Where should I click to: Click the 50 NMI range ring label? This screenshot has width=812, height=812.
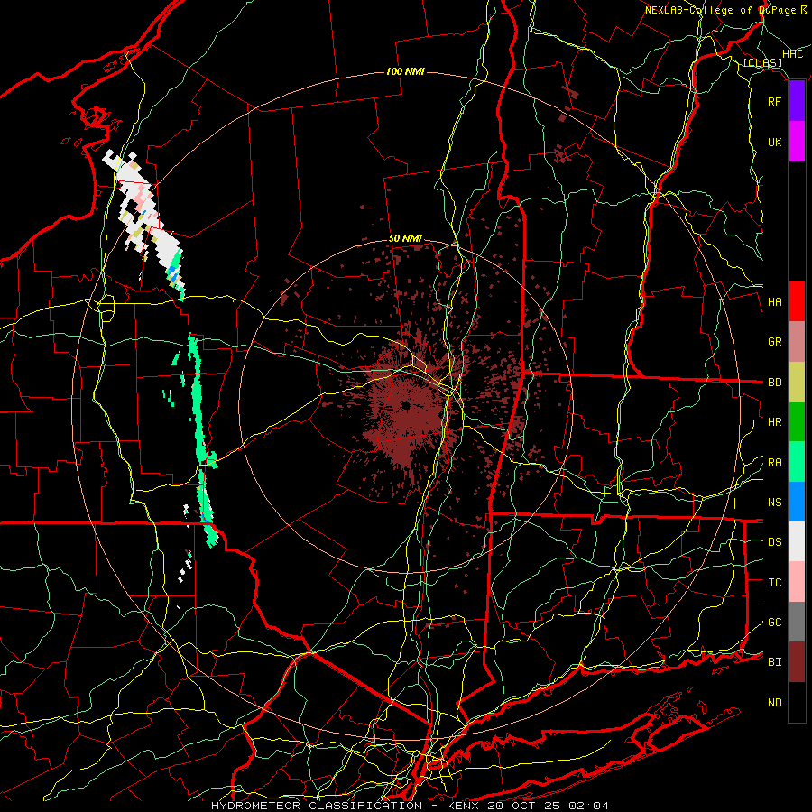tap(405, 238)
